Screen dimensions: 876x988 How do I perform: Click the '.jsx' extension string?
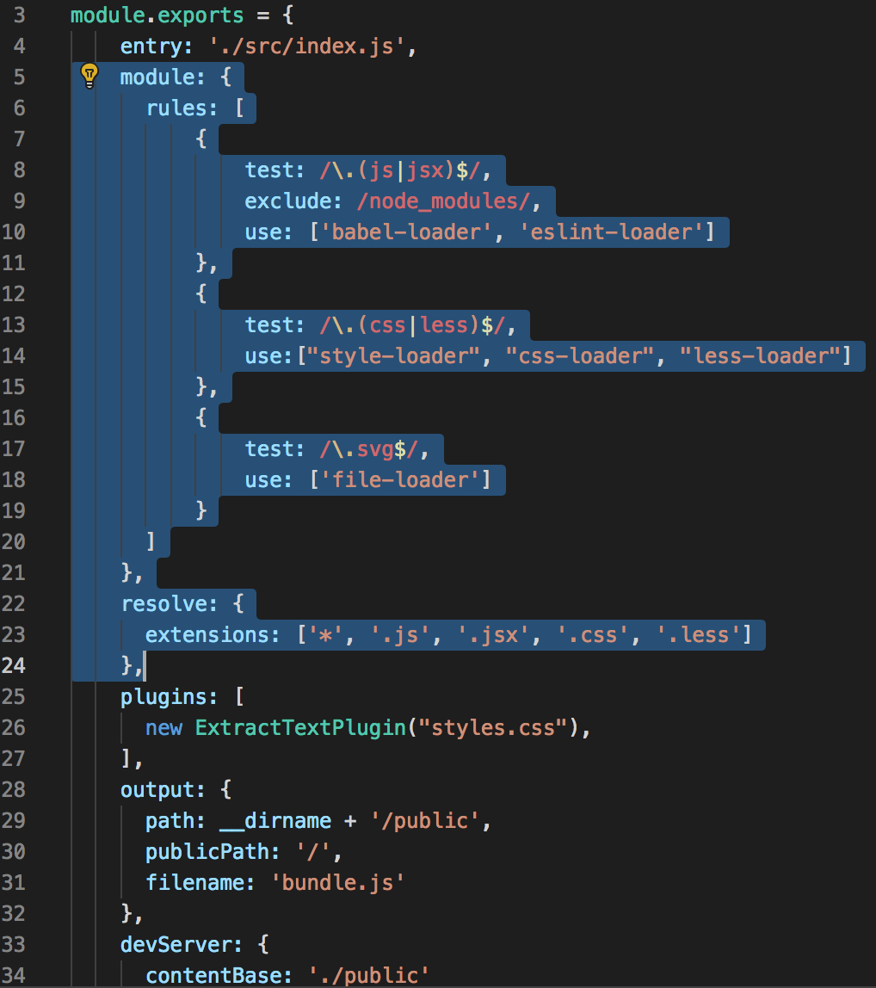pos(493,634)
